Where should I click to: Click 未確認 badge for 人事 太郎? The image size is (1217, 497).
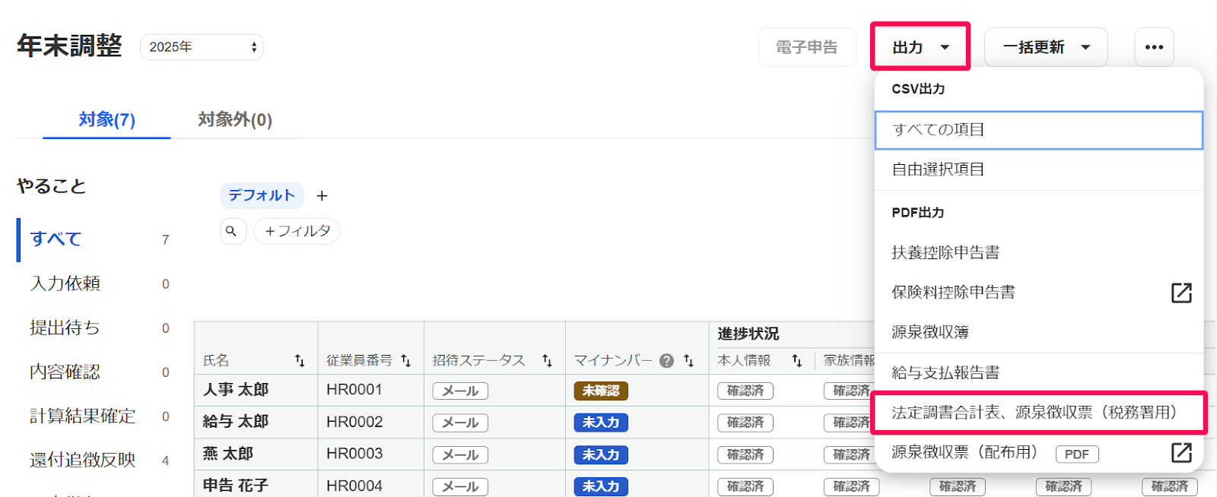pyautogui.click(x=601, y=391)
